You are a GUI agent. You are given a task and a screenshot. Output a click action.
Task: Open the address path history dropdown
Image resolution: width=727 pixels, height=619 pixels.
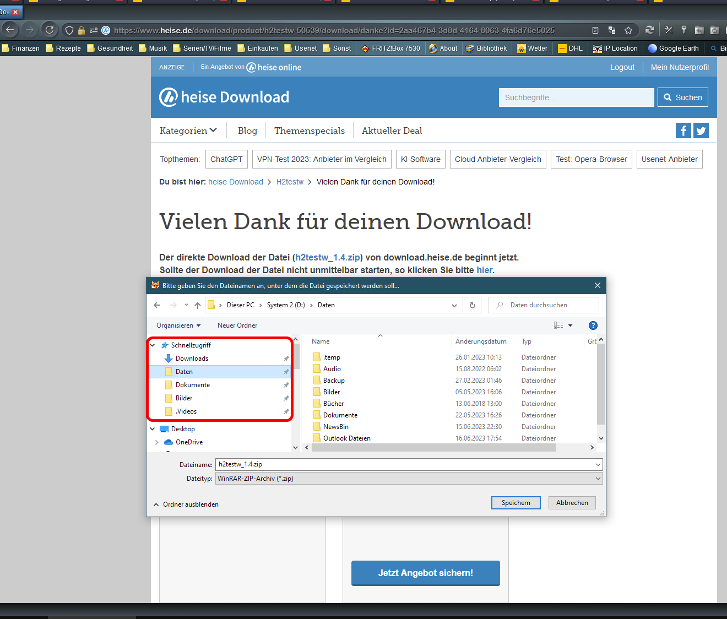pos(454,305)
